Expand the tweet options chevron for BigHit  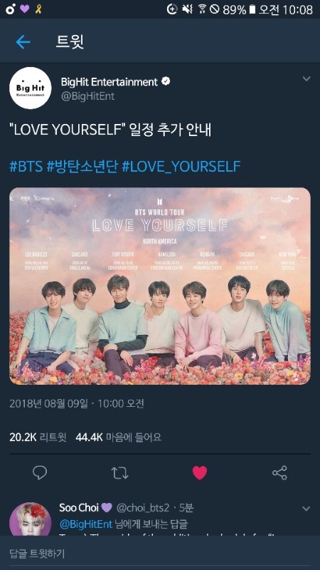306,78
